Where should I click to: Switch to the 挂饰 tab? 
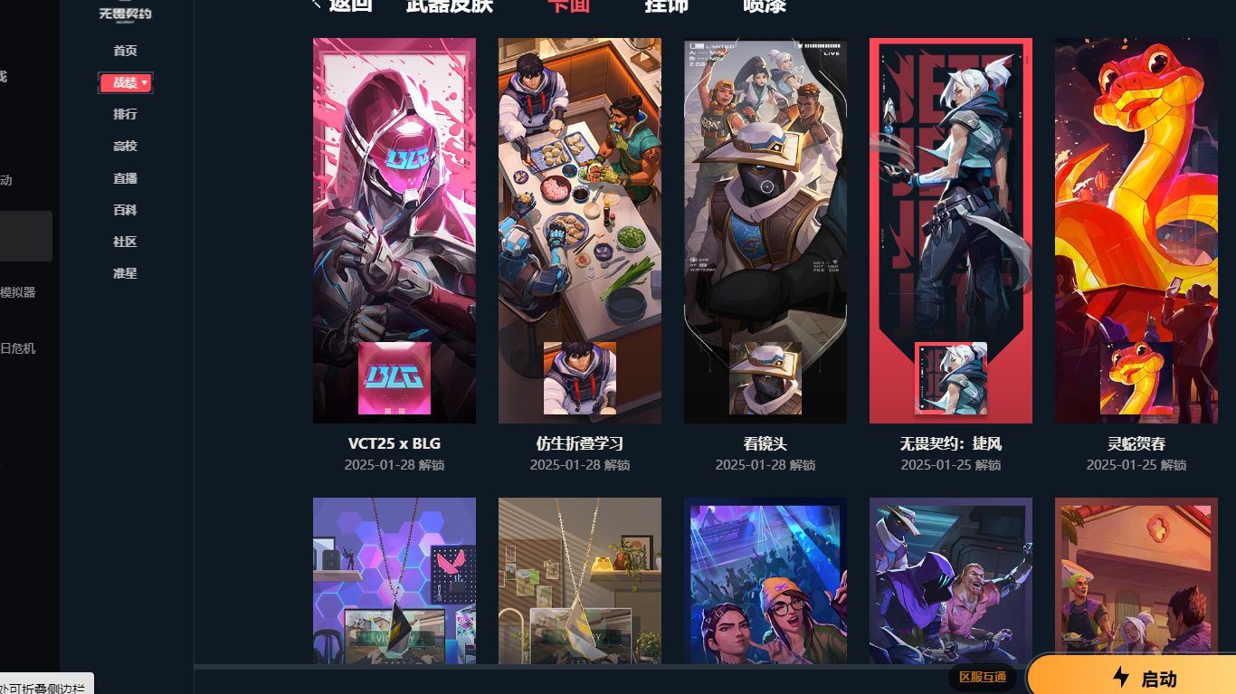point(667,5)
